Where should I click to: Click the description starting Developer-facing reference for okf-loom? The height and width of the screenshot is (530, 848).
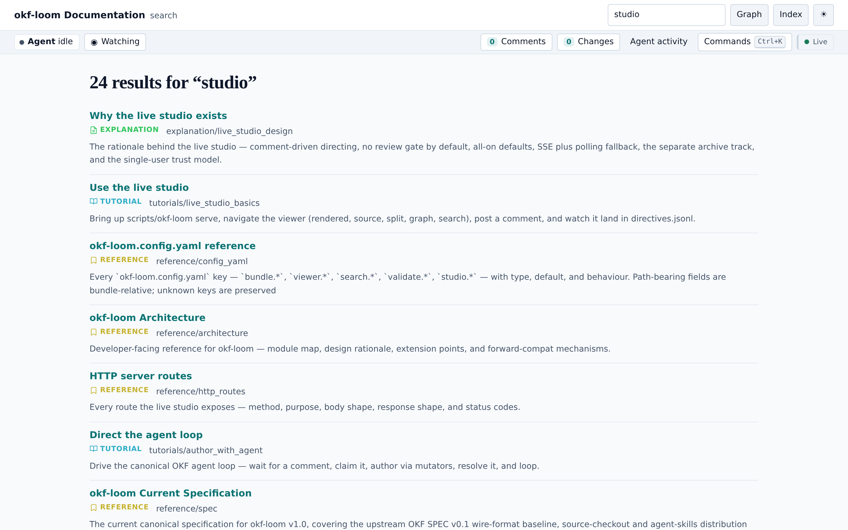pos(350,349)
